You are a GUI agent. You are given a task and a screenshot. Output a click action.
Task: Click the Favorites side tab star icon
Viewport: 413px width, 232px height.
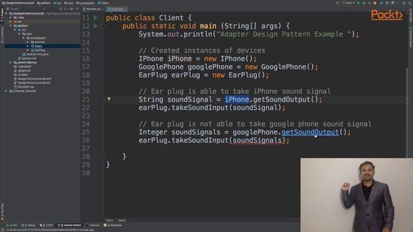(x=2, y=218)
